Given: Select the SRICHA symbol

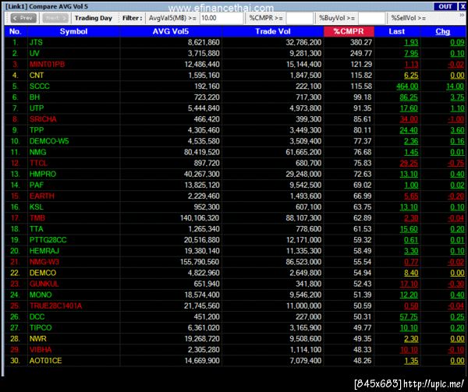Looking at the screenshot, I should pyautogui.click(x=43, y=119).
